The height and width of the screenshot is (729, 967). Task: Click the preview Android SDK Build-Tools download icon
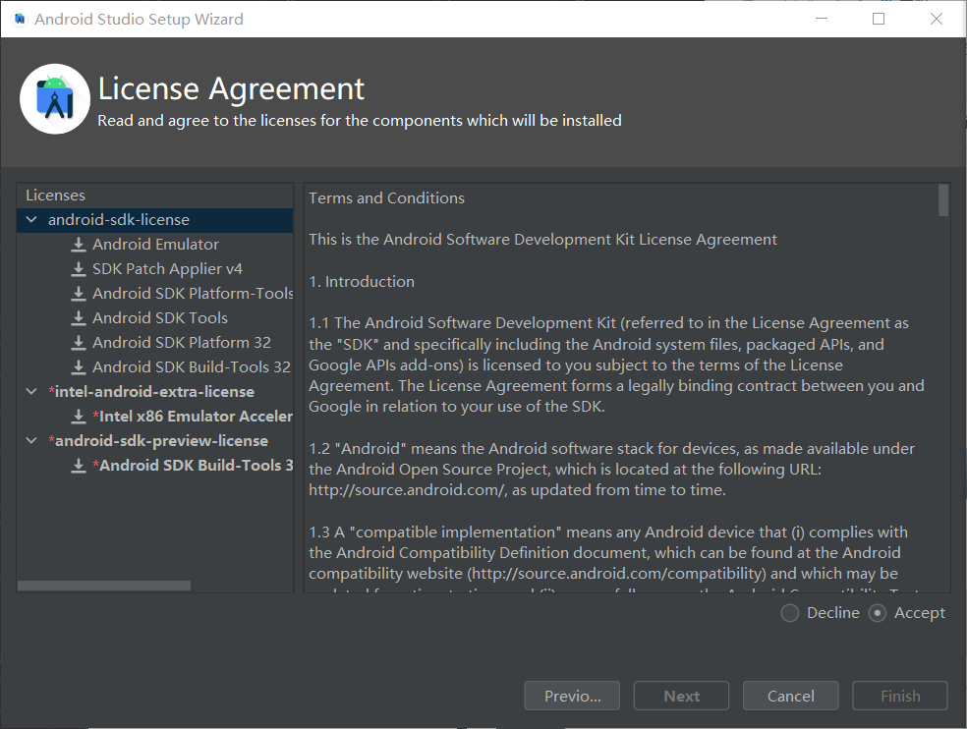click(79, 466)
